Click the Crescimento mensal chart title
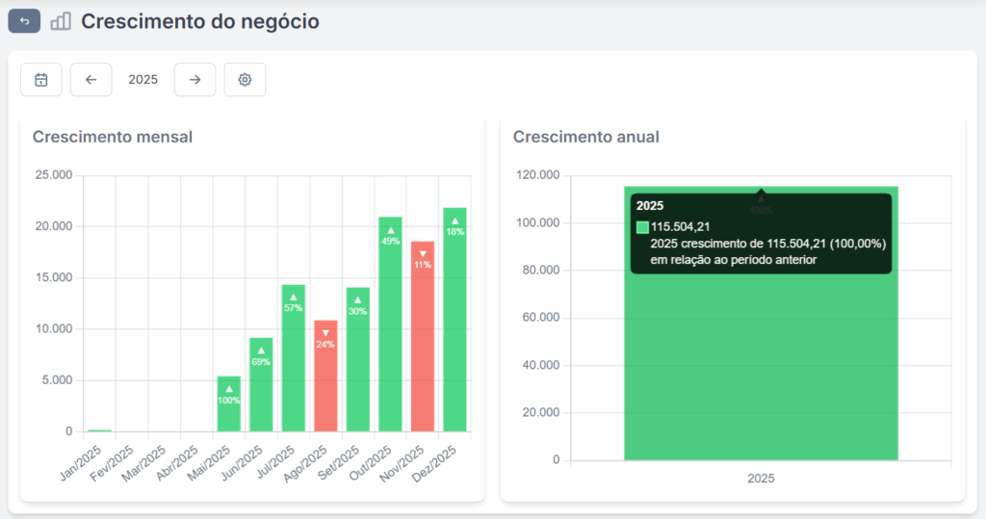The height and width of the screenshot is (519, 986). coord(113,137)
